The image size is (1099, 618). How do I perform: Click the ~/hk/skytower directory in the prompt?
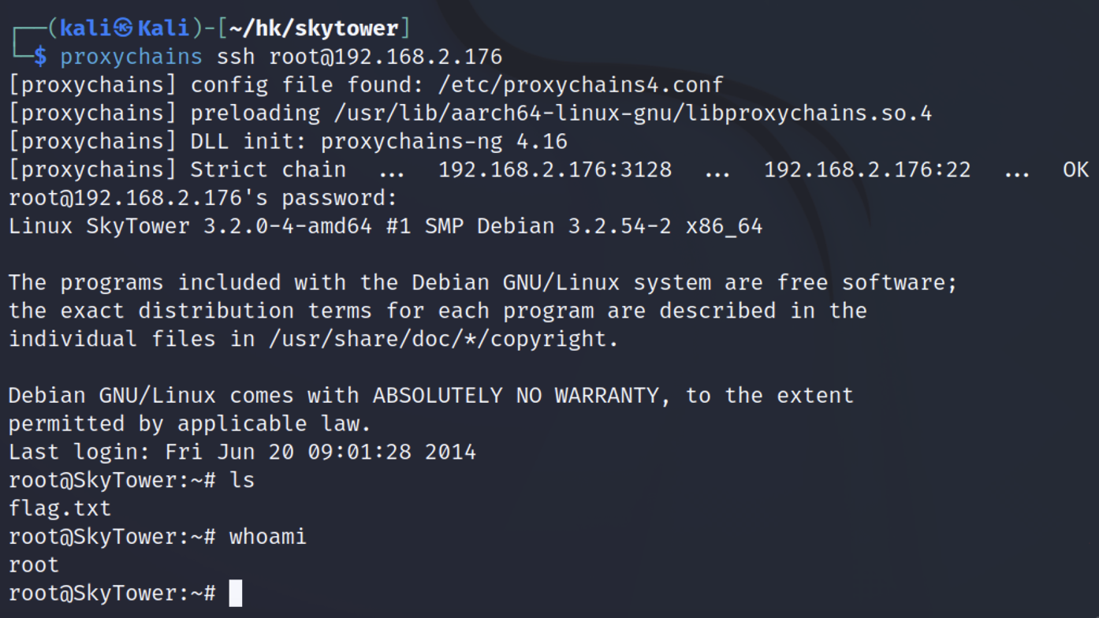click(314, 28)
